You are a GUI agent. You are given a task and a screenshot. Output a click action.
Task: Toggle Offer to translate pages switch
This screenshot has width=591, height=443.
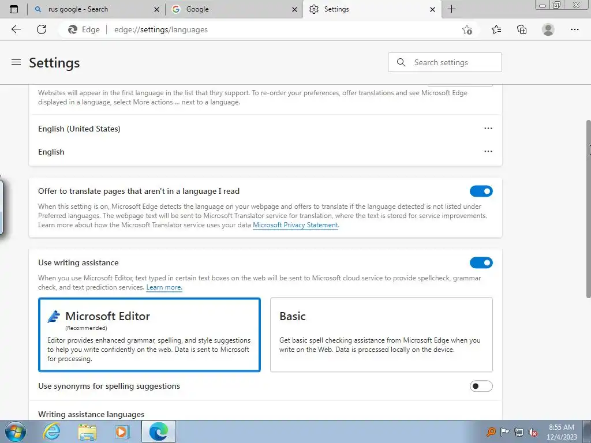click(x=481, y=192)
